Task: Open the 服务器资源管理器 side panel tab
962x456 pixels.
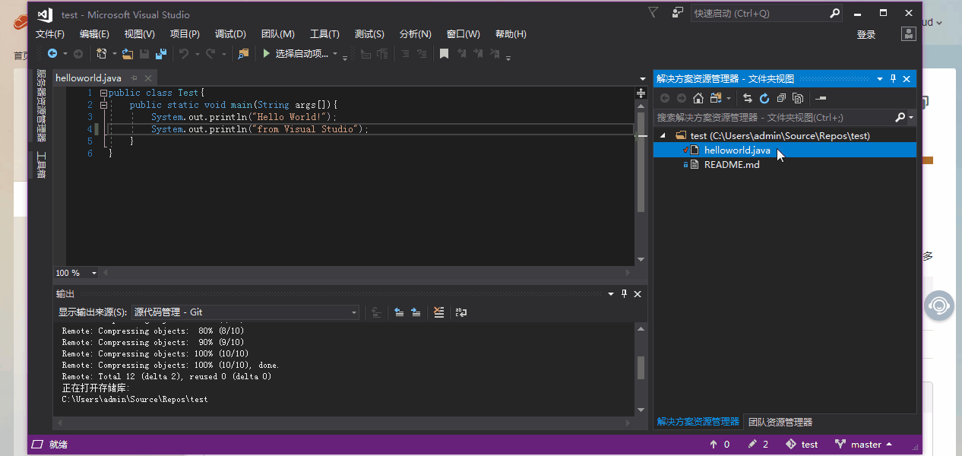Action: tap(41, 106)
